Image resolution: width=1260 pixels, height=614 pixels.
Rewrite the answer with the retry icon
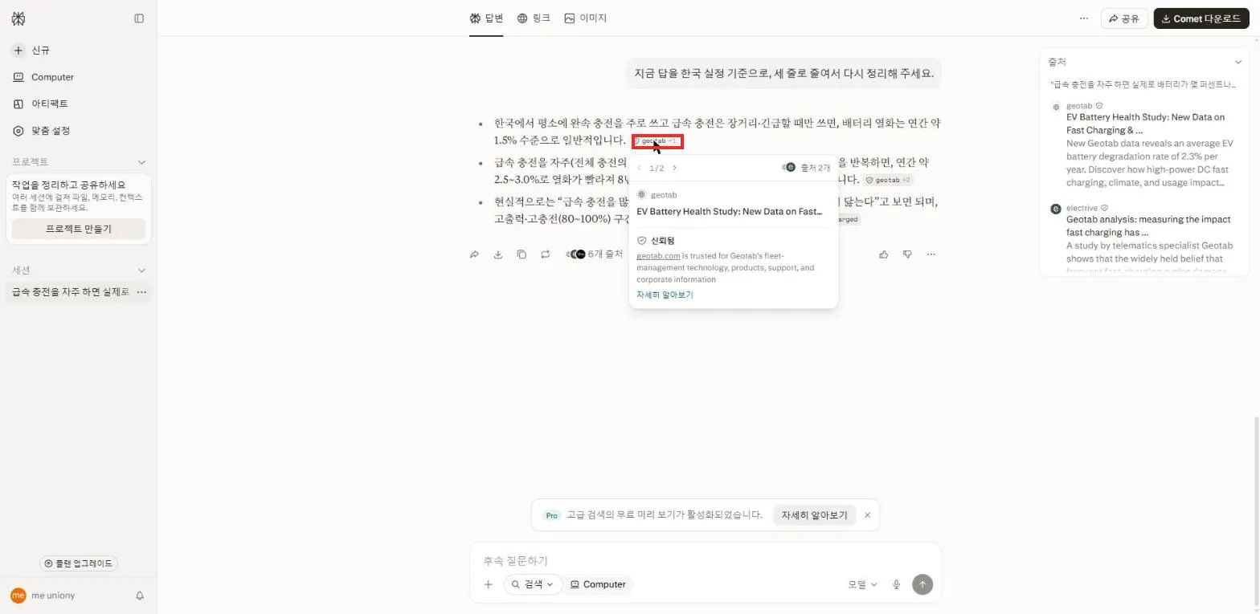546,254
